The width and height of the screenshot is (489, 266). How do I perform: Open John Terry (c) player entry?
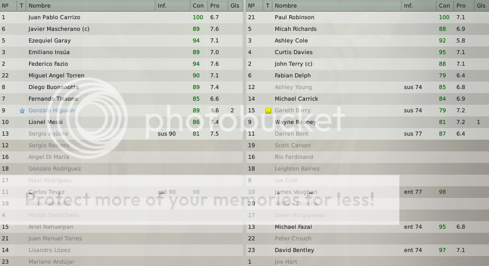(x=293, y=64)
